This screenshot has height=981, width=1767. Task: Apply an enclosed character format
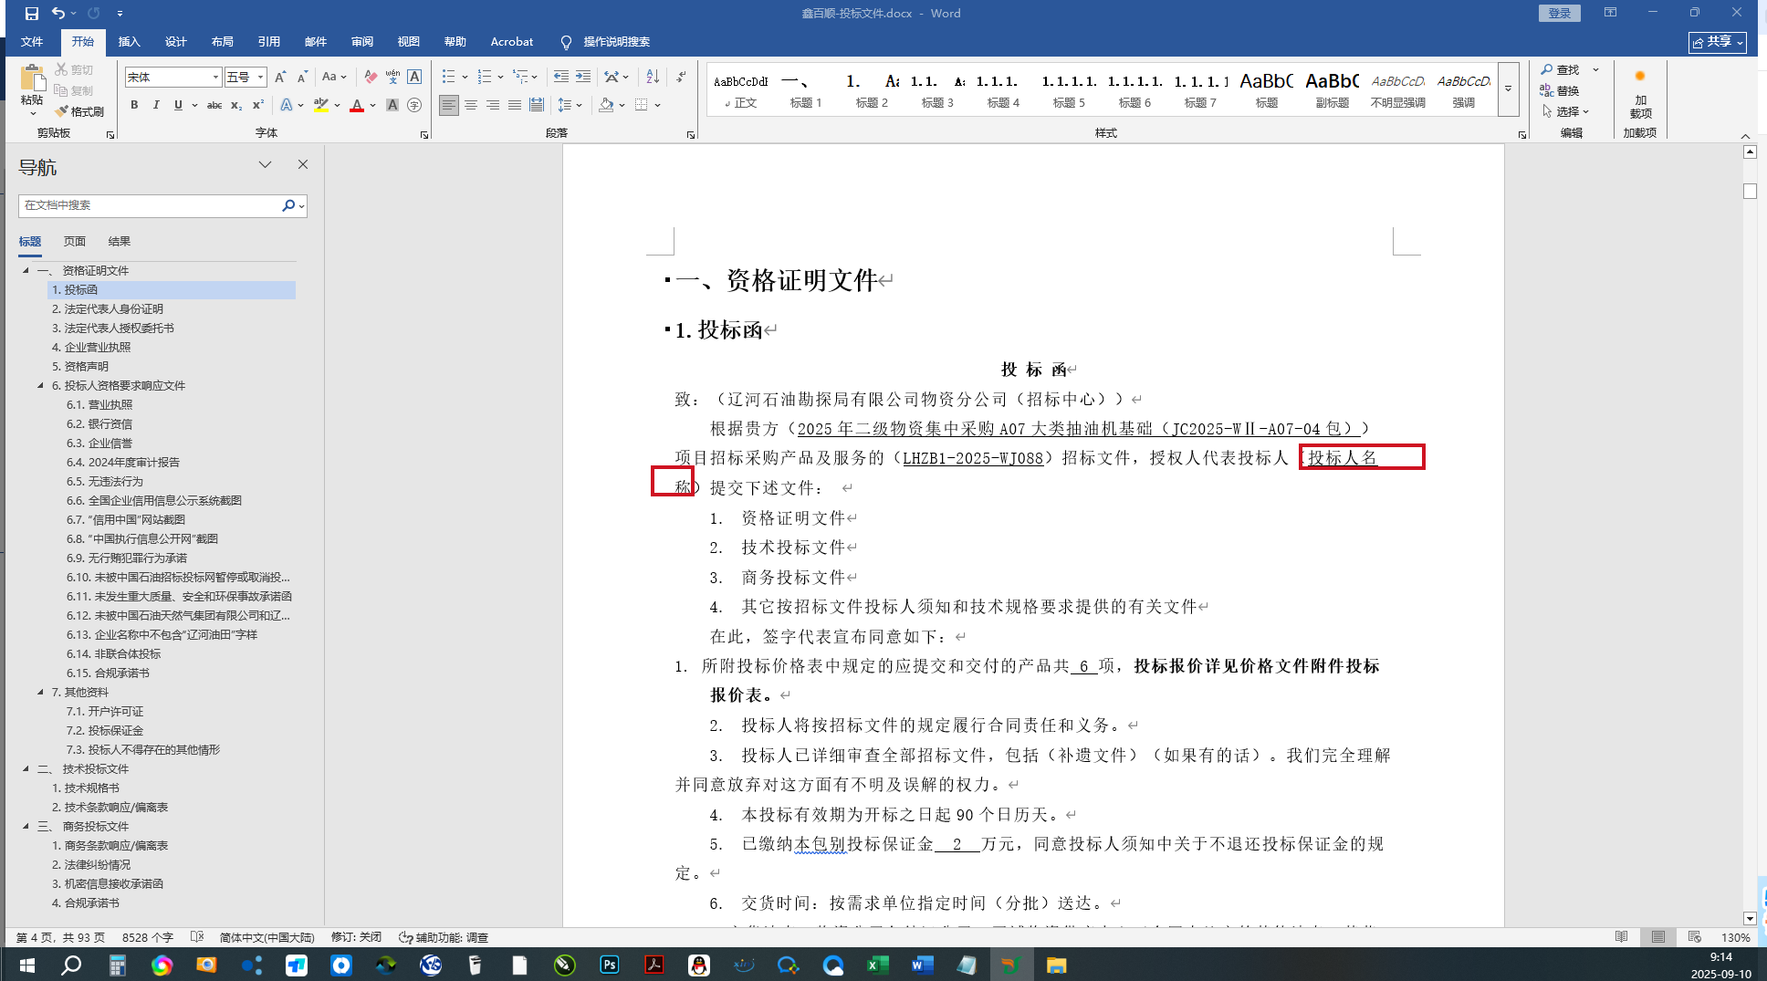pyautogui.click(x=414, y=105)
